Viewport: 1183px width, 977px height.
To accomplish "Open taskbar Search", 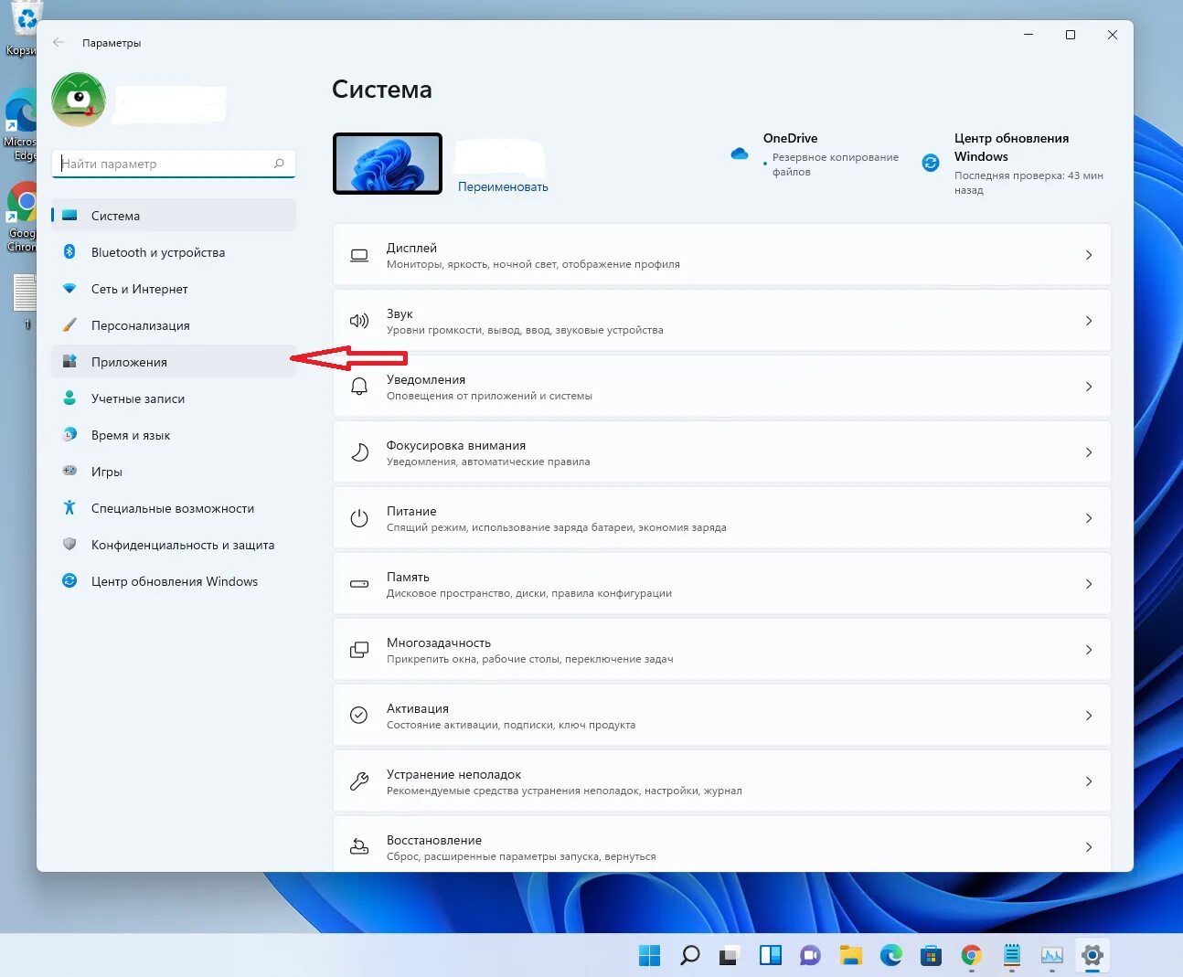I will [x=690, y=956].
